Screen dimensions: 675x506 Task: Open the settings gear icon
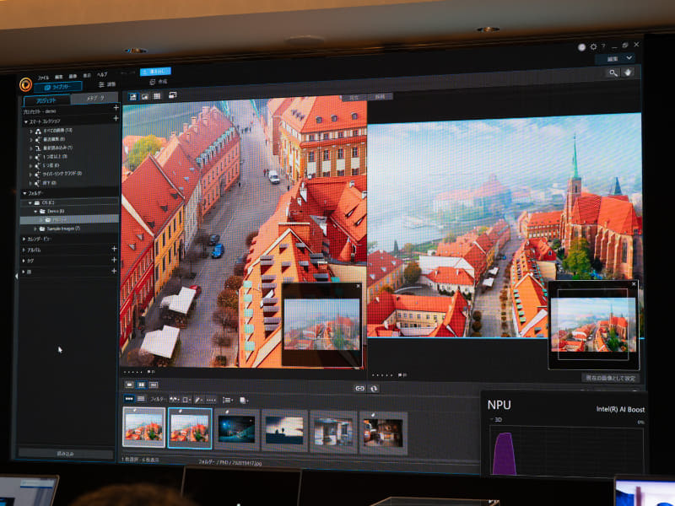[594, 46]
